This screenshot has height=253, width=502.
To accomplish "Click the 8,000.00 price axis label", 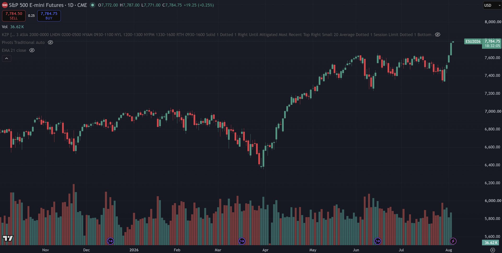I will tap(493, 22).
